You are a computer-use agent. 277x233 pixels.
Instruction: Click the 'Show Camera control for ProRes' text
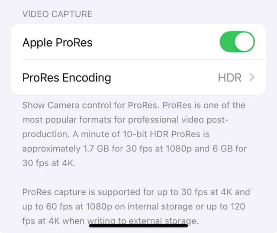(x=90, y=105)
